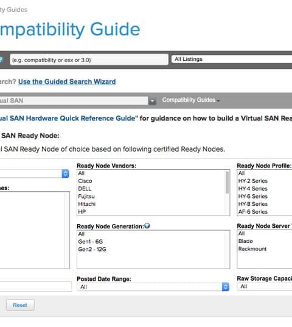This screenshot has width=292, height=327.
Task: Select HY-8 Series profile
Action: click(265, 204)
